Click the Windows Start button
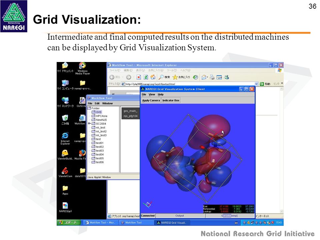The width and height of the screenshot is (320, 240). (69, 222)
